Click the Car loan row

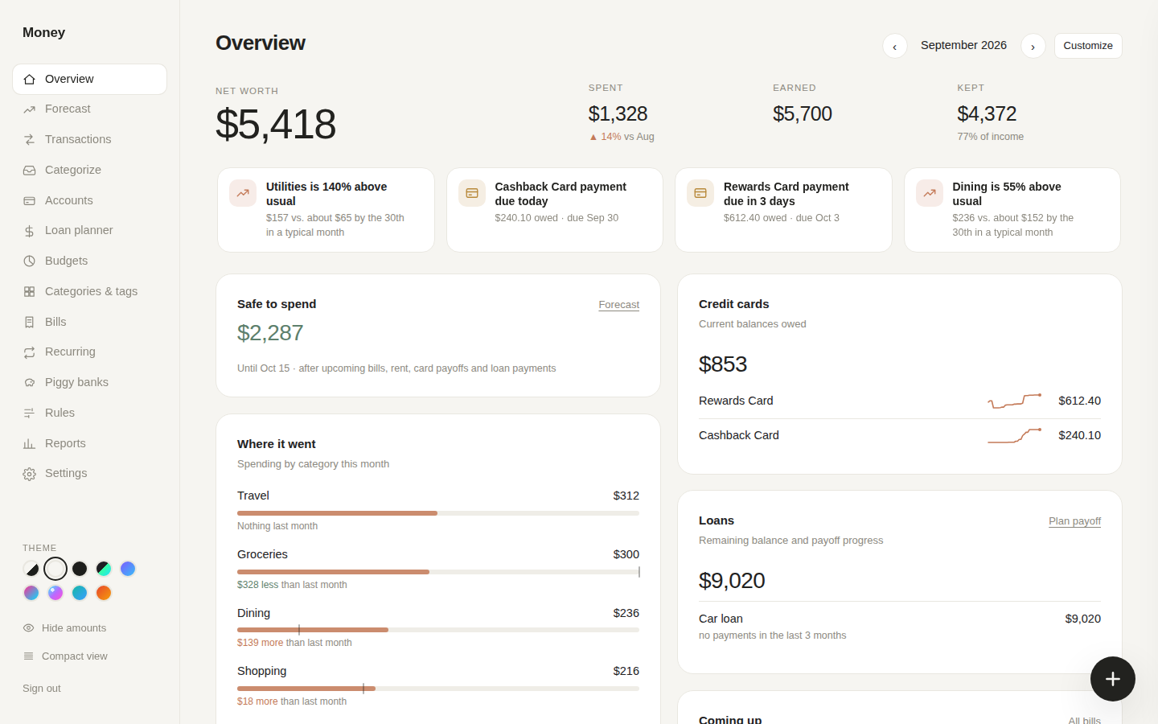(x=900, y=626)
